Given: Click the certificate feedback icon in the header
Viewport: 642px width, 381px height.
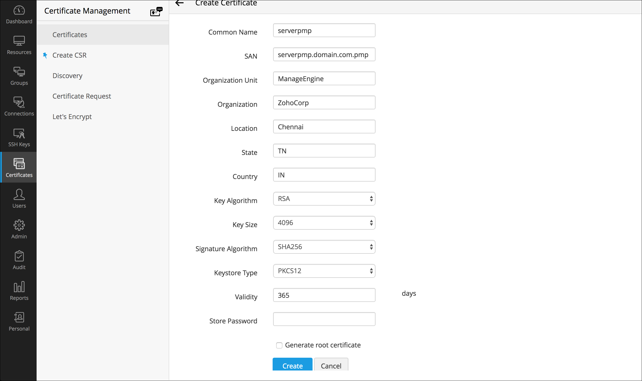Looking at the screenshot, I should pos(156,12).
